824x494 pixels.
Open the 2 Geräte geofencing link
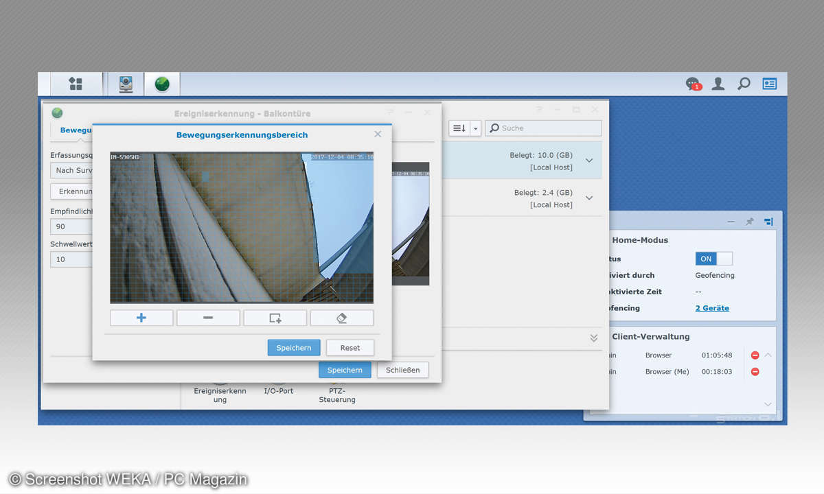(x=712, y=308)
